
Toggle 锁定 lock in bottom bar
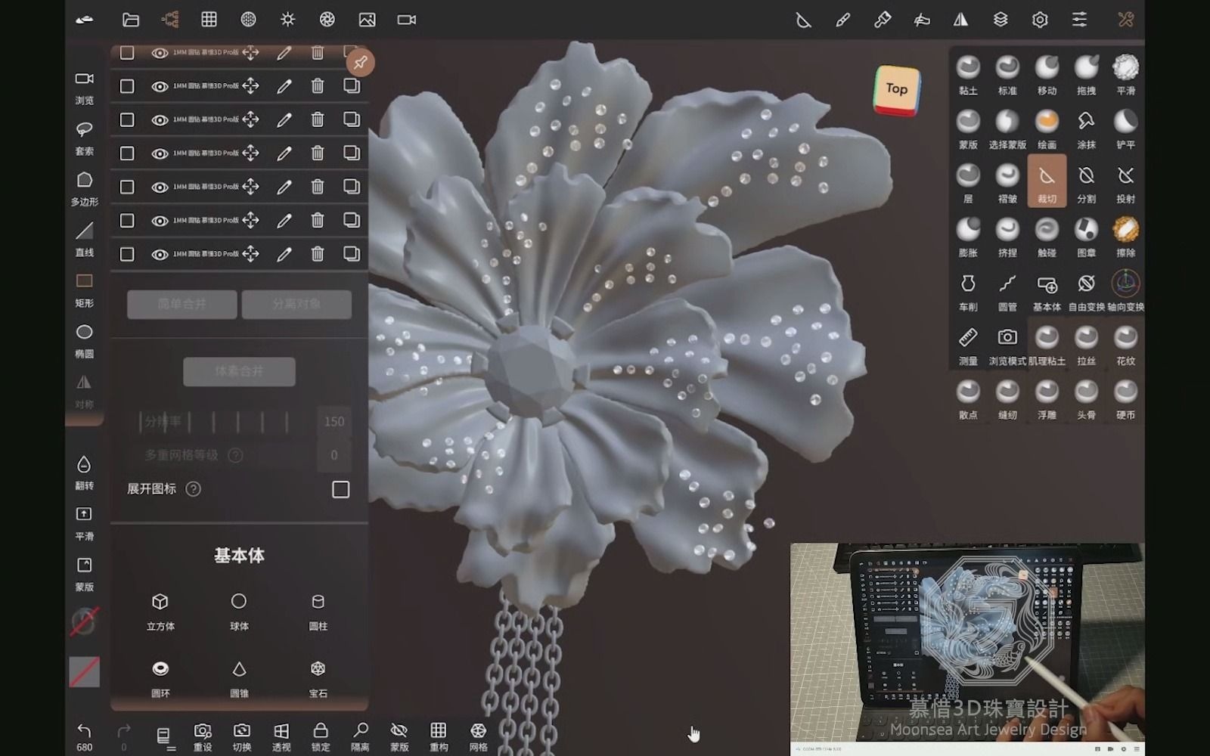[x=321, y=737]
